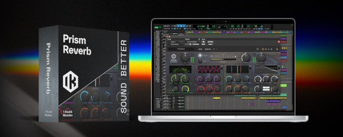Screen dimensions: 343x137
Task: Open the magnifier search icon in the preset bar
Action: coord(257,49)
